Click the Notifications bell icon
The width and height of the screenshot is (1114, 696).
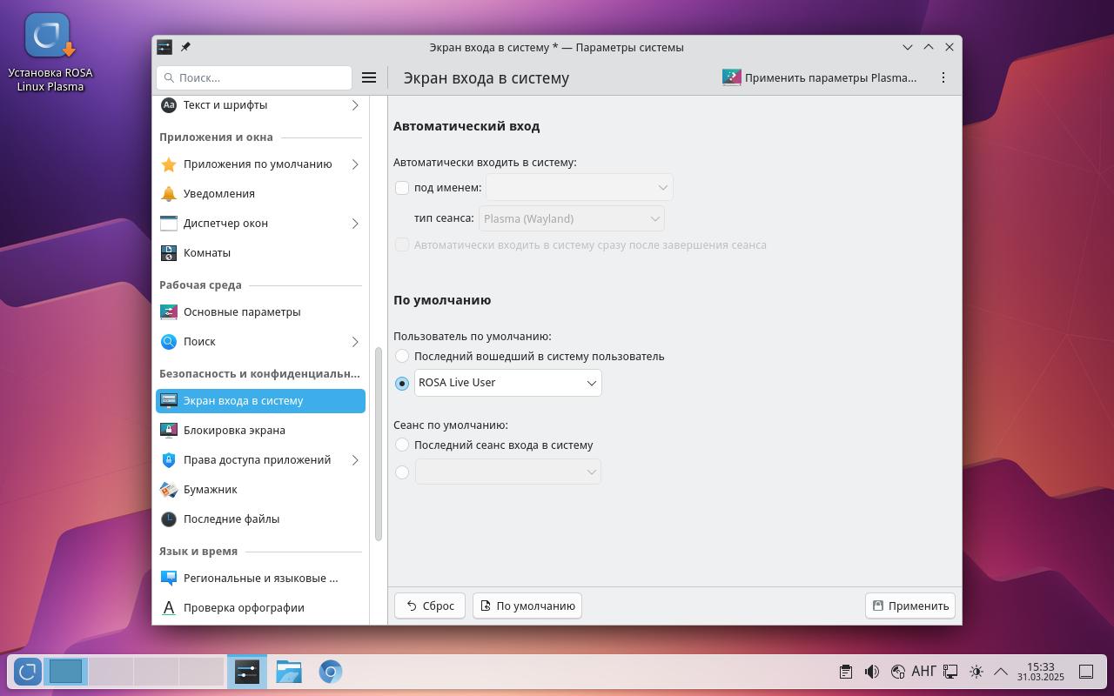click(169, 194)
